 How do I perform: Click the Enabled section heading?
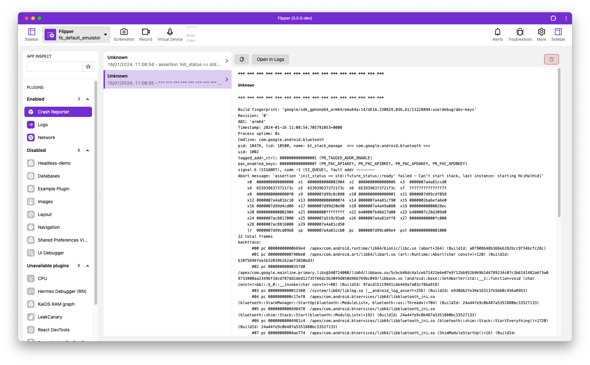[36, 99]
